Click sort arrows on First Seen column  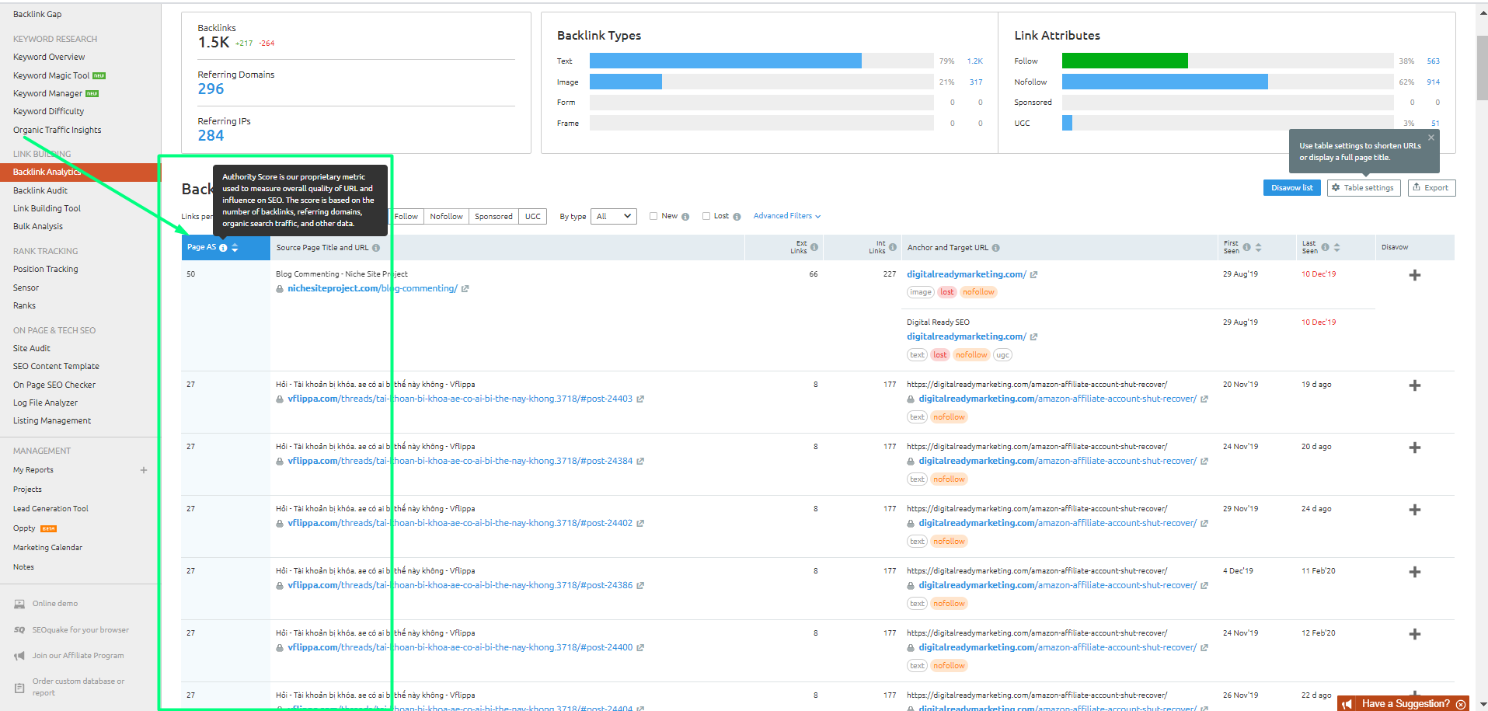[1258, 247]
